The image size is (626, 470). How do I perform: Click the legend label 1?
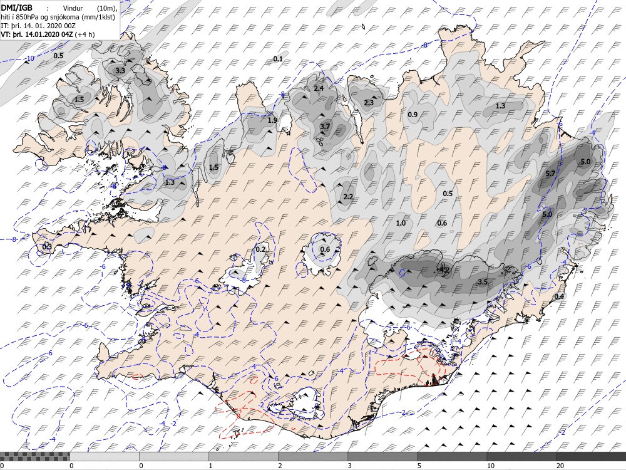[210, 466]
